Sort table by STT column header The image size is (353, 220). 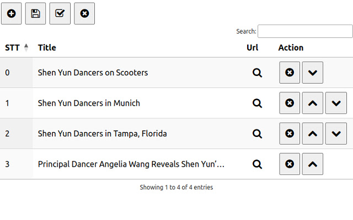pyautogui.click(x=17, y=48)
